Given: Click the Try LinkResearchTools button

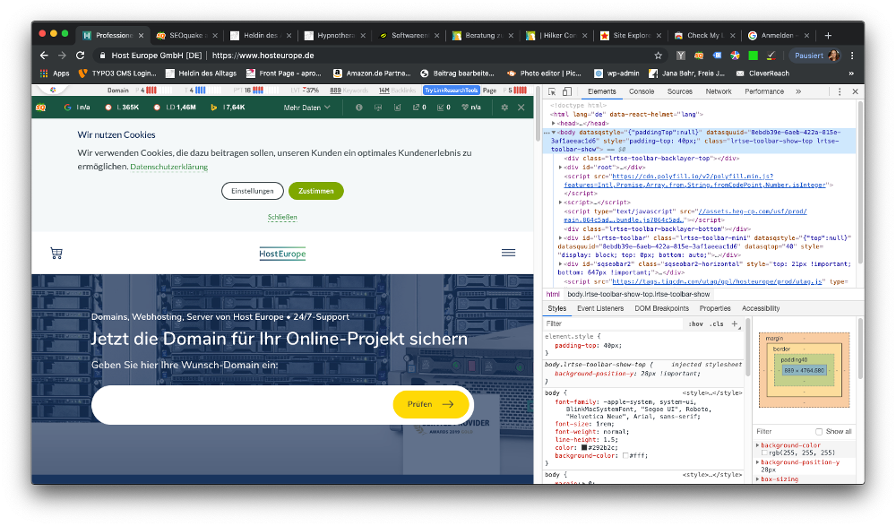Looking at the screenshot, I should point(451,91).
